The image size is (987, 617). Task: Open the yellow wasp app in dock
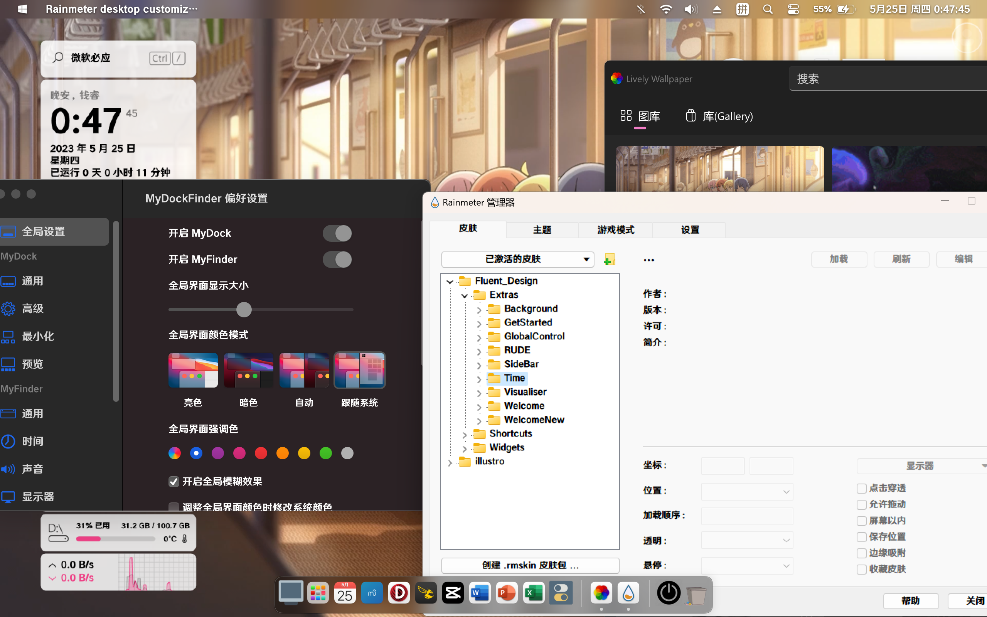[x=426, y=593]
